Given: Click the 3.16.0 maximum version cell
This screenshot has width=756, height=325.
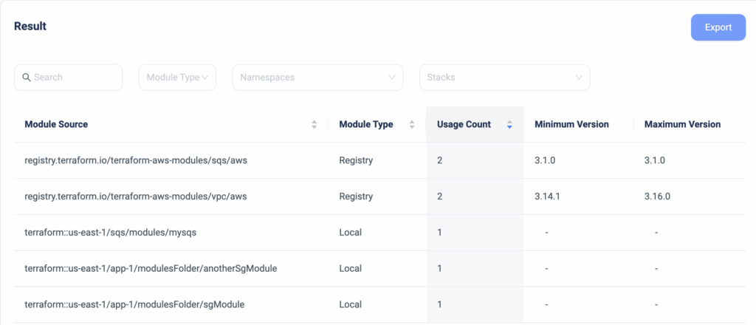Looking at the screenshot, I should pos(657,196).
